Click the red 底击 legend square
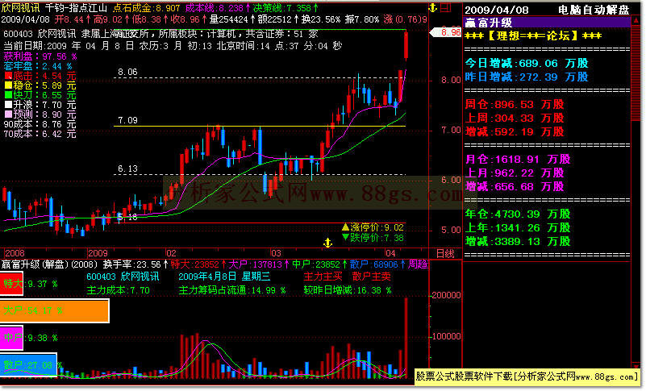646x391 pixels. [x=8, y=76]
